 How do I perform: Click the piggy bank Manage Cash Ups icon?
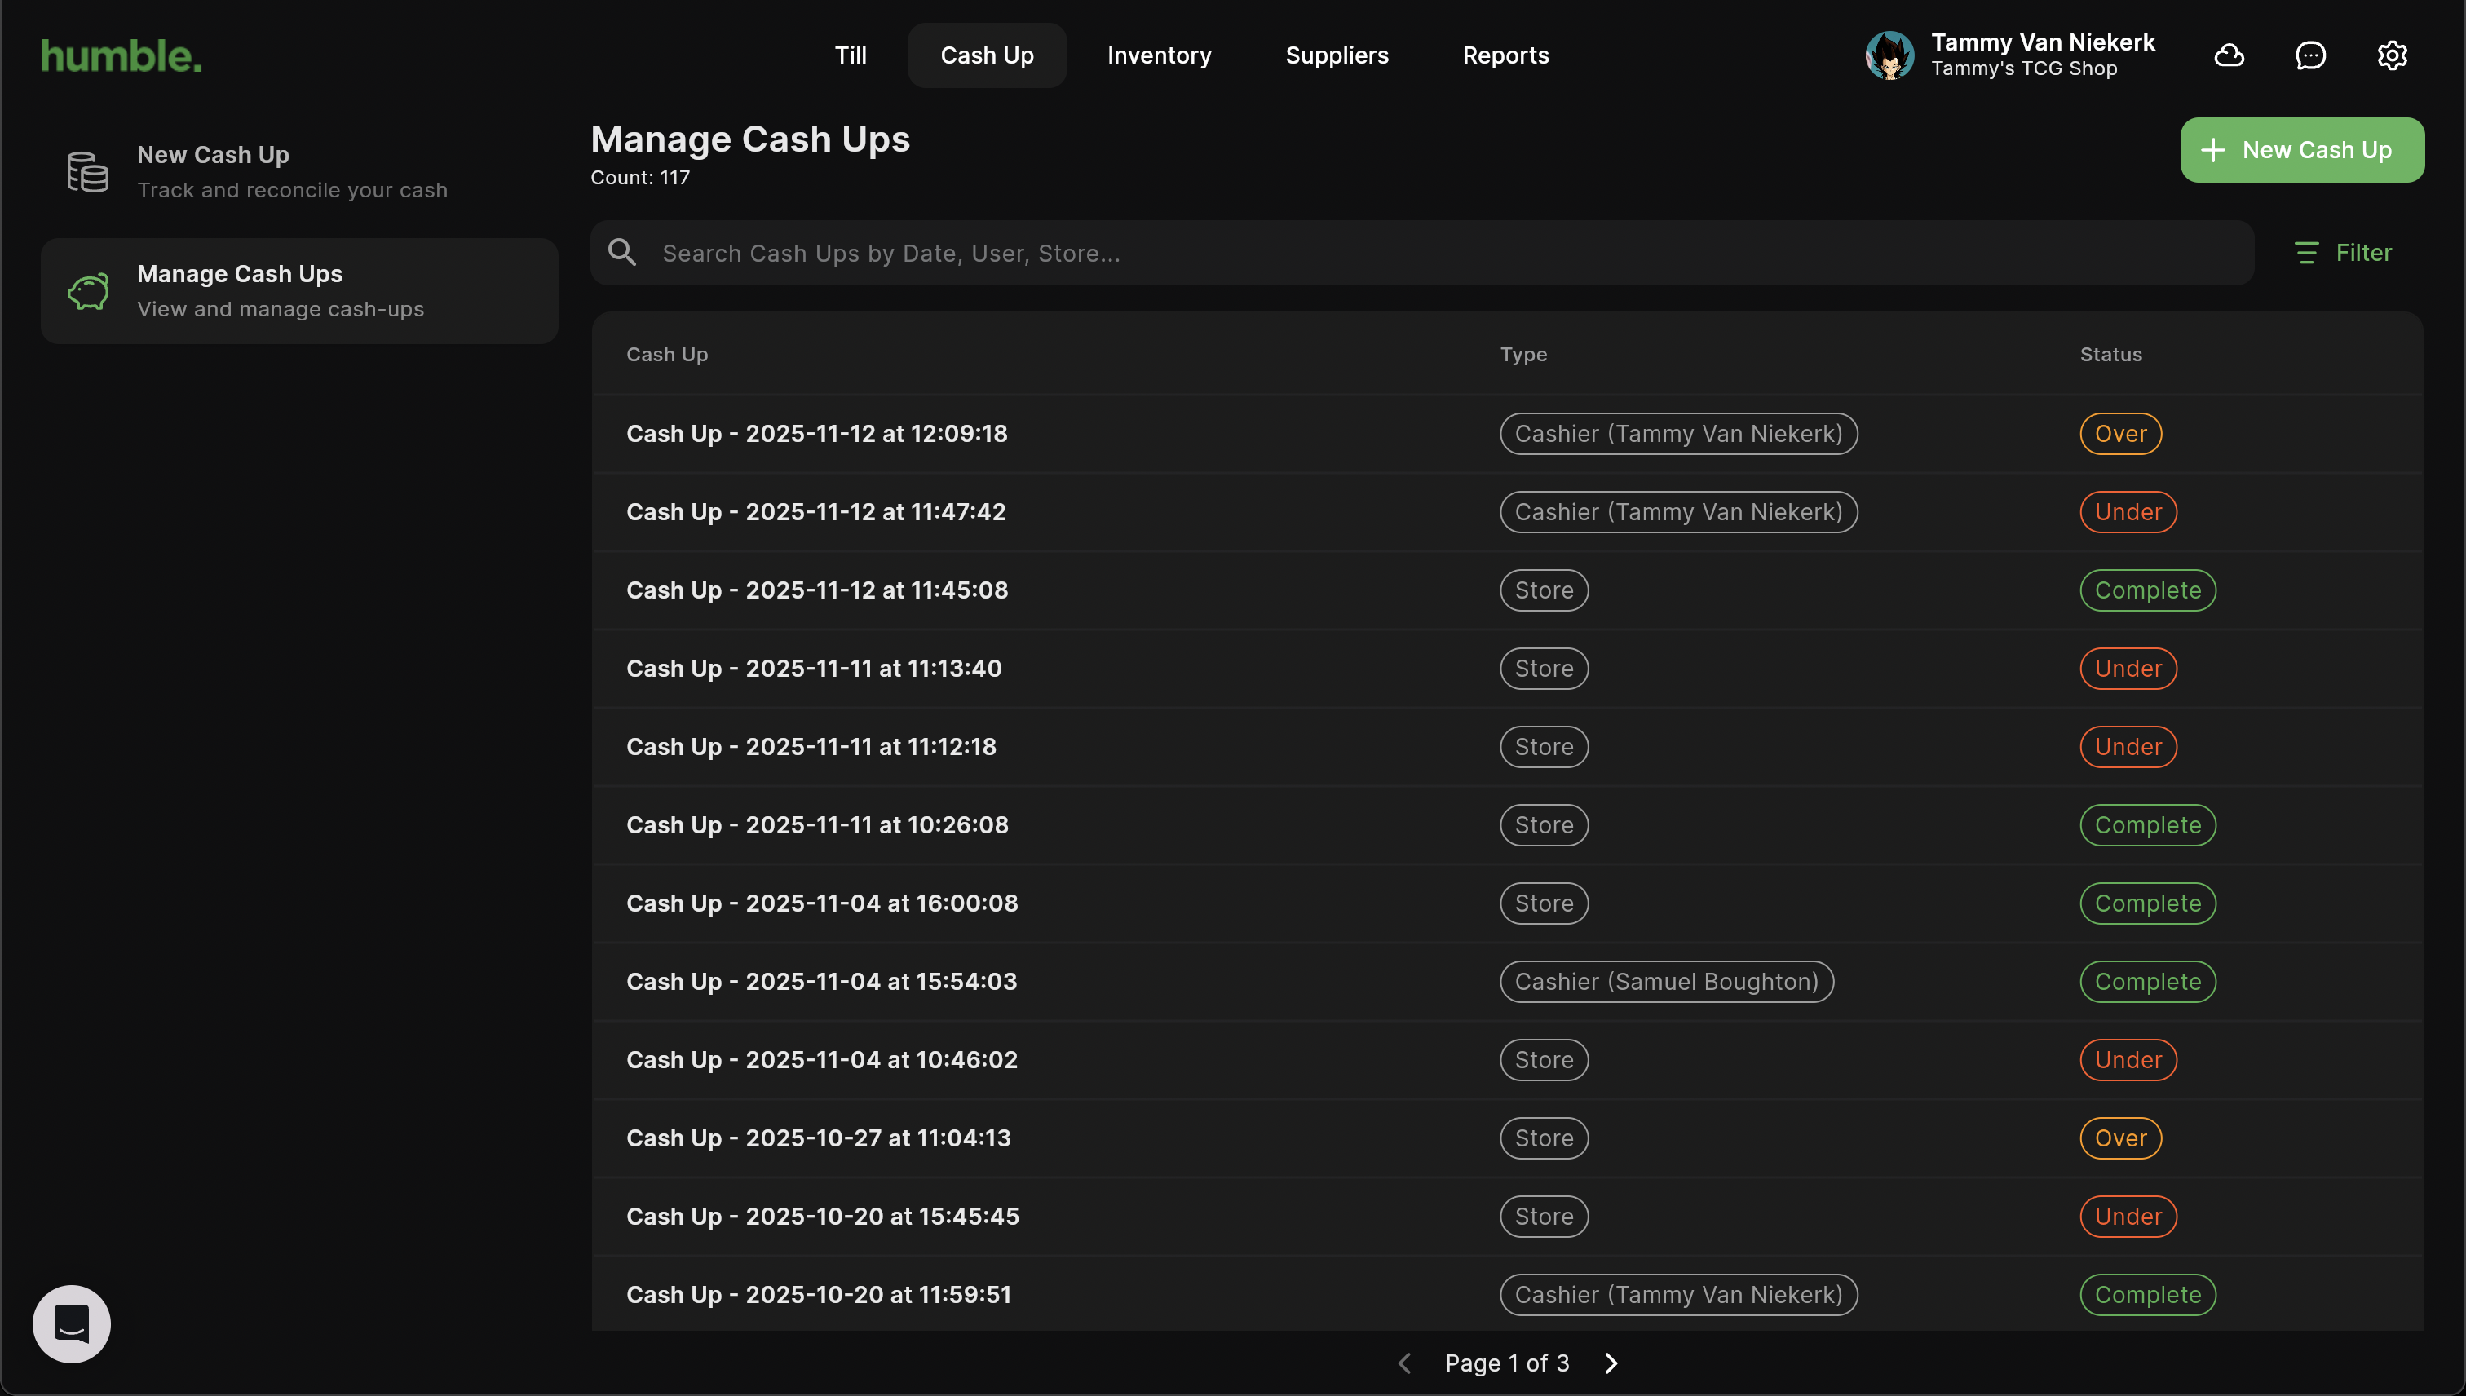coord(87,291)
